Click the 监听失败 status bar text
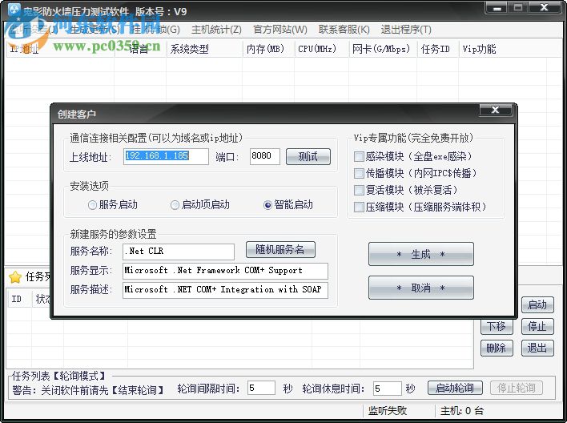Image resolution: width=567 pixels, height=423 pixels. point(388,411)
